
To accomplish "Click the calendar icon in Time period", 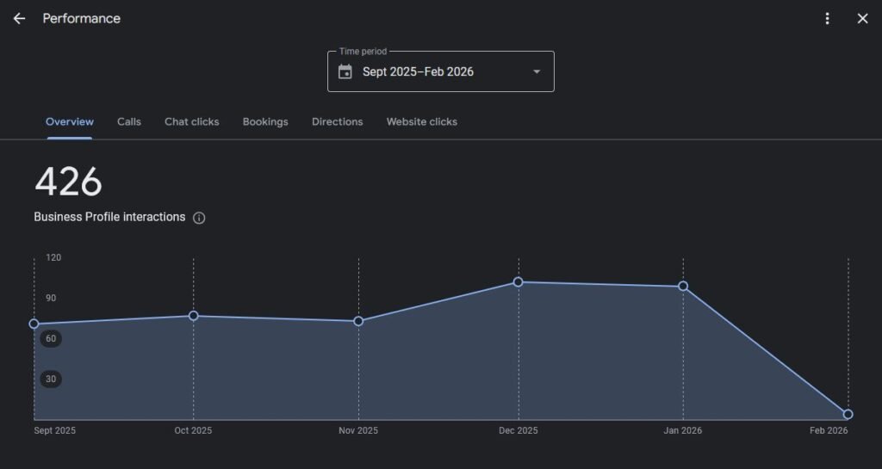I will (x=345, y=71).
